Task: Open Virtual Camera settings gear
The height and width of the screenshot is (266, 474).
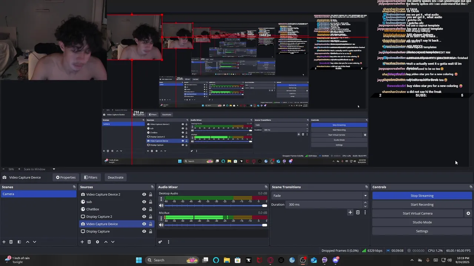Action: [x=468, y=214]
